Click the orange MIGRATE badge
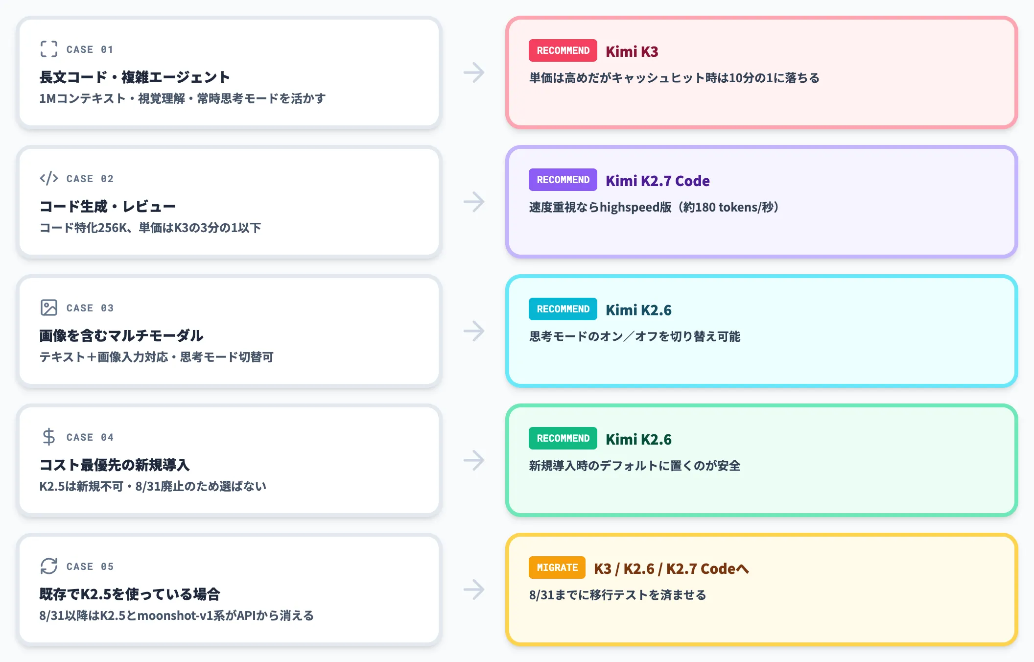 click(557, 567)
